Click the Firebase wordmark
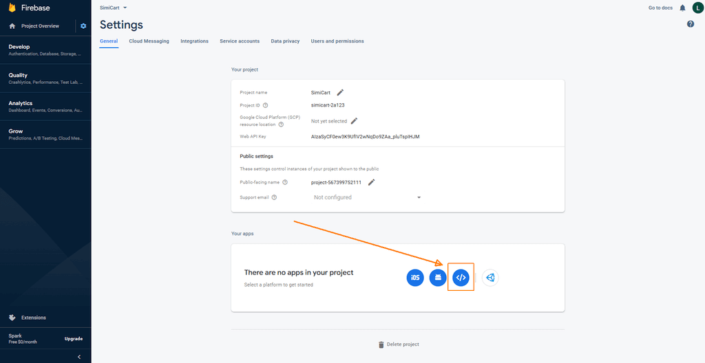Image resolution: width=705 pixels, height=363 pixels. 36,8
